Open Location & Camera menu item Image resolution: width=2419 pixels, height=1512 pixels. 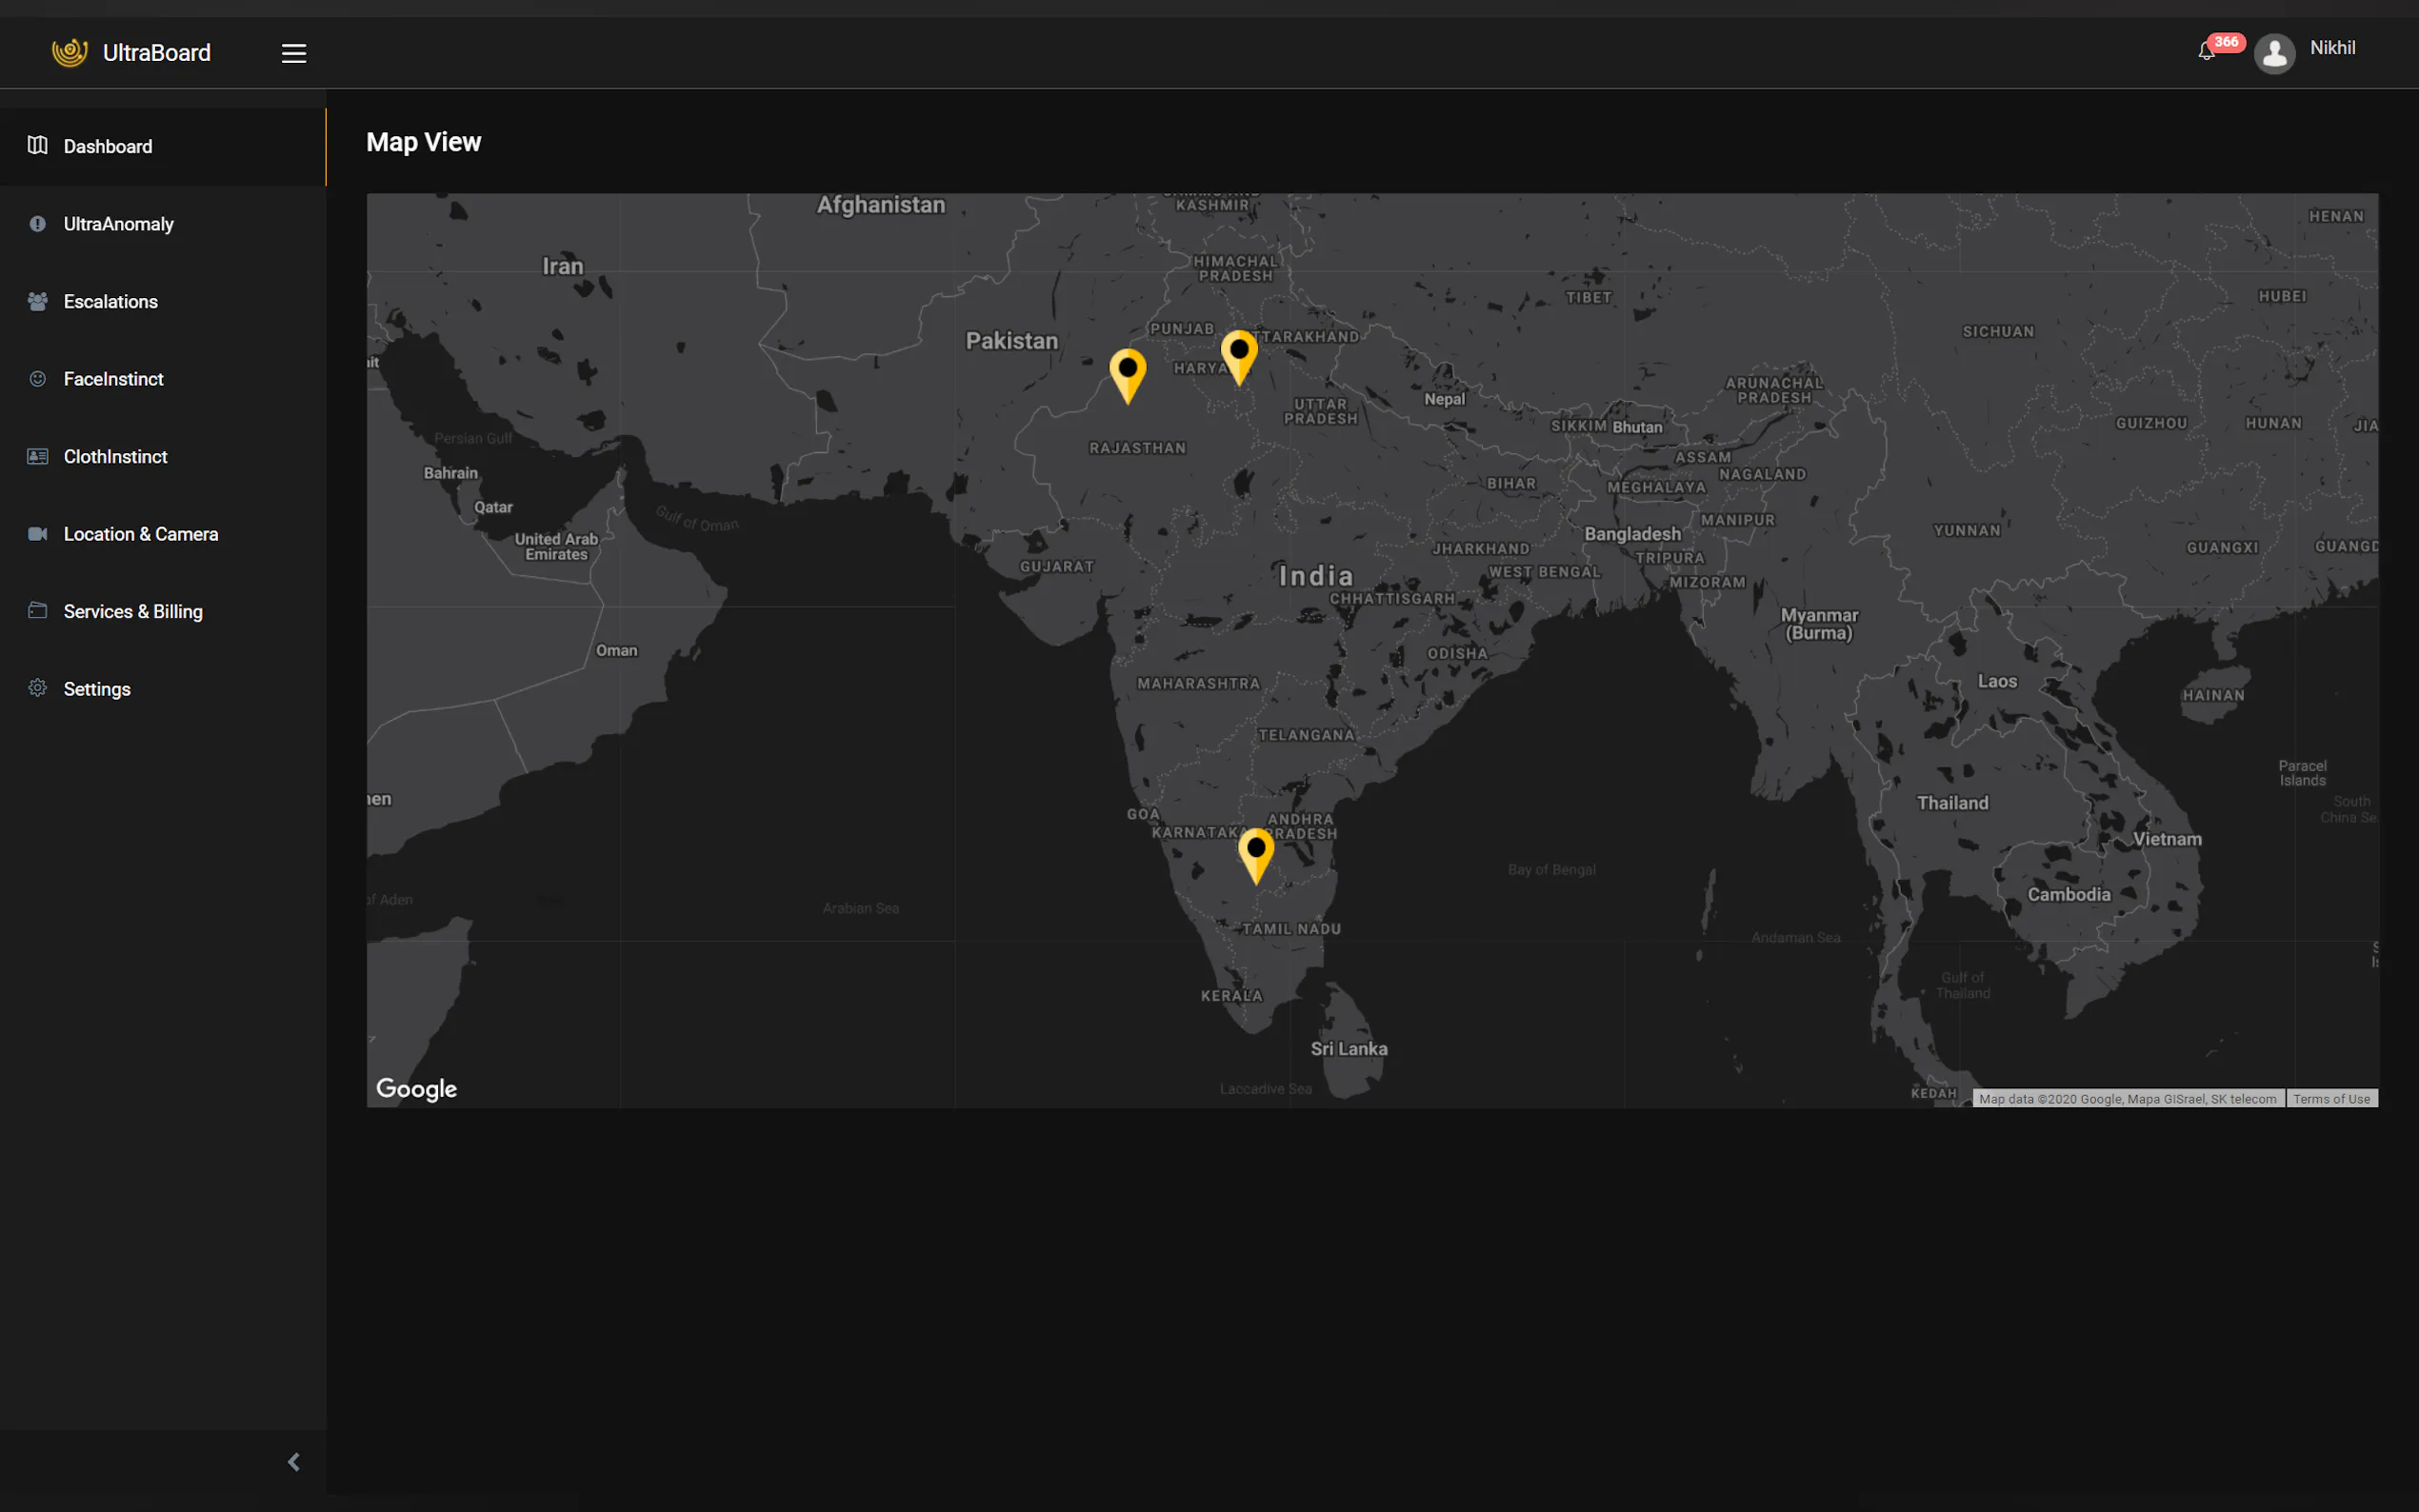click(140, 534)
